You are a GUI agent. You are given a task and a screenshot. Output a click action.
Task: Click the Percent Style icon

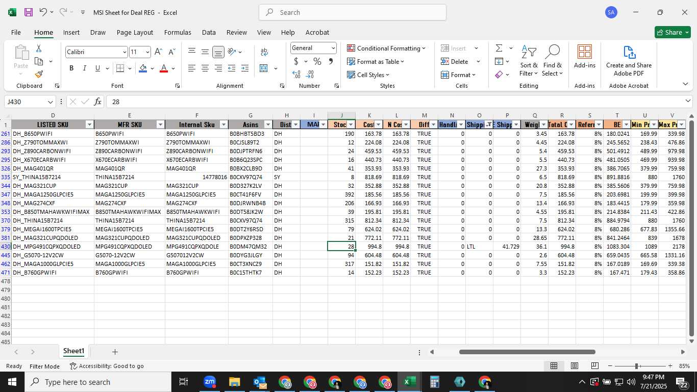point(317,61)
